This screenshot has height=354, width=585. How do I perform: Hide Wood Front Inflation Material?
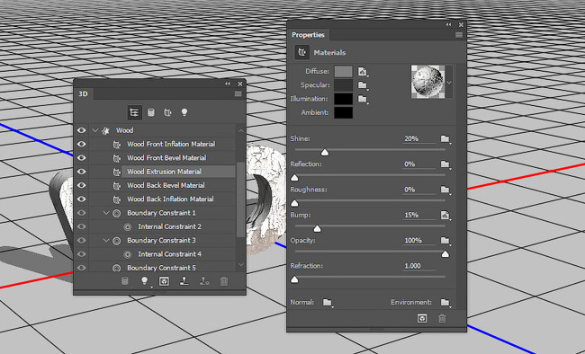(x=81, y=145)
